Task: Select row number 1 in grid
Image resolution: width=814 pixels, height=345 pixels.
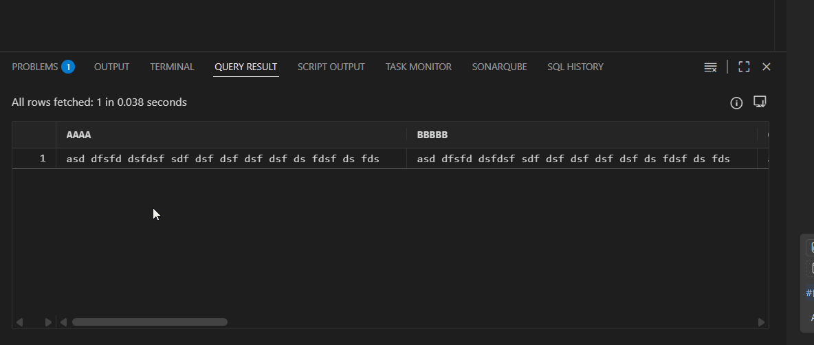Action: [x=42, y=159]
